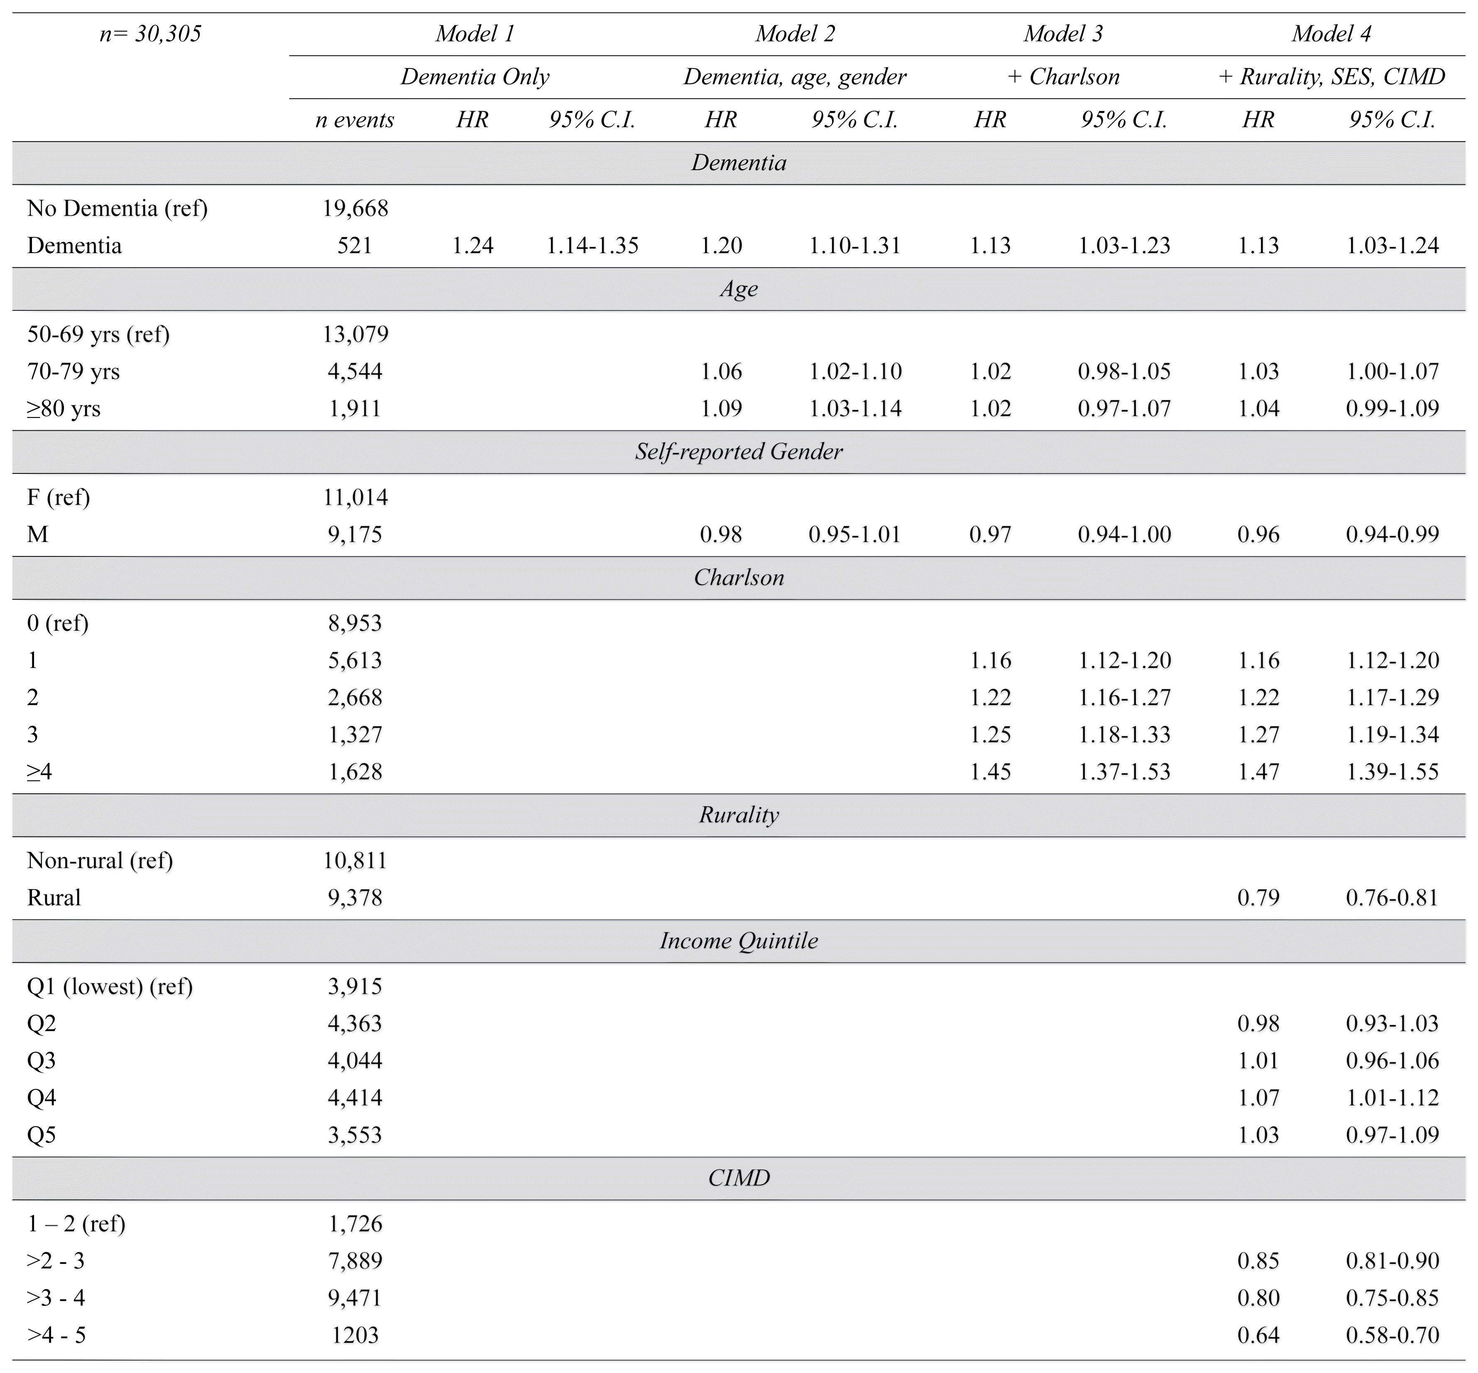Click the Self-reported Gender section header
1478x1373 pixels.
pyautogui.click(x=738, y=452)
